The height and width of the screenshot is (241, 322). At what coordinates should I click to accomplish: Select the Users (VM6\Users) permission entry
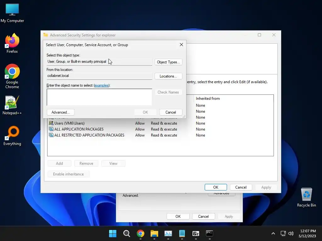[127, 123]
